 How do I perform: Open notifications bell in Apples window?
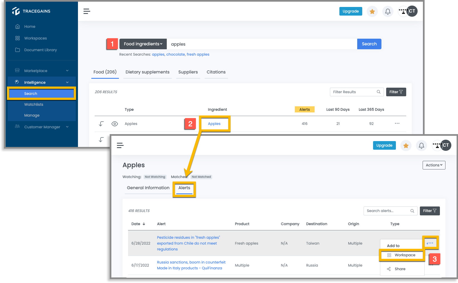(x=422, y=146)
